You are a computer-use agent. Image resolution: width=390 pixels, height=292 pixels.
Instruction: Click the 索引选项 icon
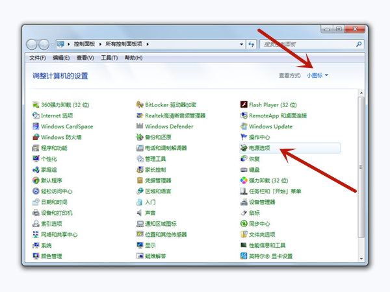point(36,224)
